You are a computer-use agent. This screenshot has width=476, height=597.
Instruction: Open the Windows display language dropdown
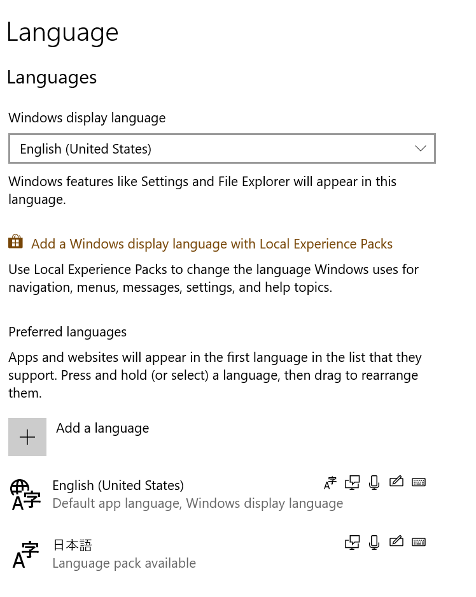(222, 148)
